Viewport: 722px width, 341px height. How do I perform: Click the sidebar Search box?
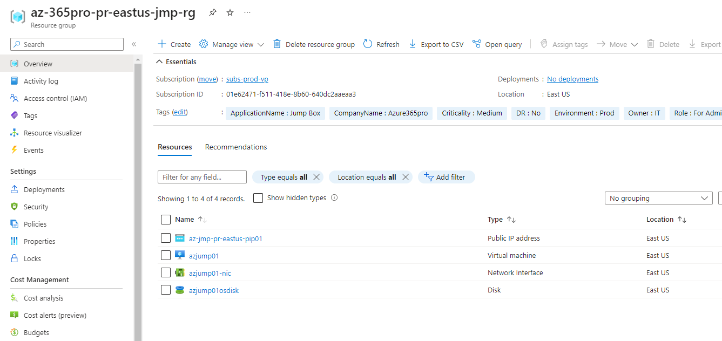tap(67, 44)
